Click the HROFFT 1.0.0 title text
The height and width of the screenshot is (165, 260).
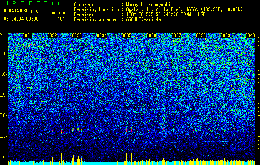[x=32, y=3]
